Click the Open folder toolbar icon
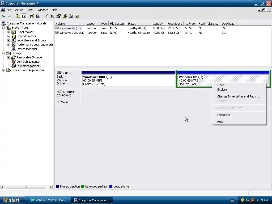Image resolution: width=272 pixels, height=204 pixels. [x=65, y=16]
